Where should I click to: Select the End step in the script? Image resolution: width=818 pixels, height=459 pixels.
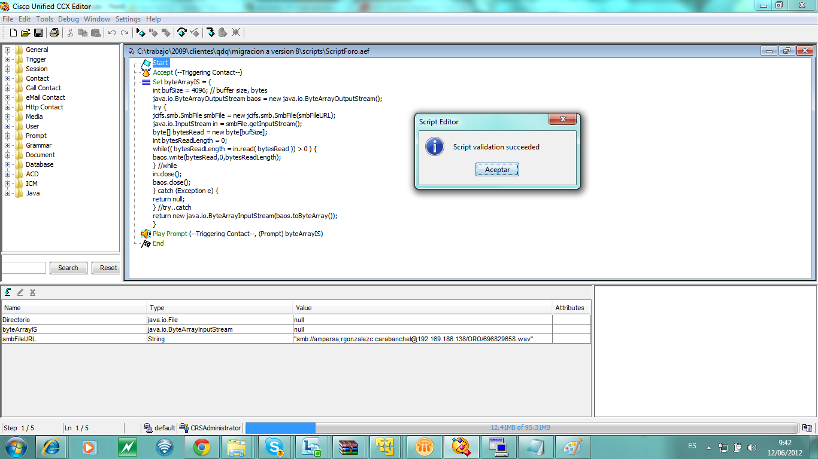pos(158,243)
